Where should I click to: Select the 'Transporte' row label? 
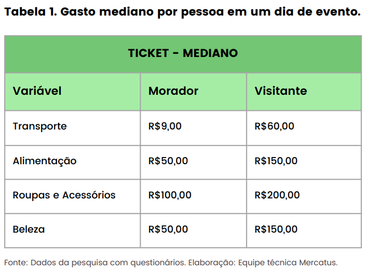pyautogui.click(x=40, y=126)
